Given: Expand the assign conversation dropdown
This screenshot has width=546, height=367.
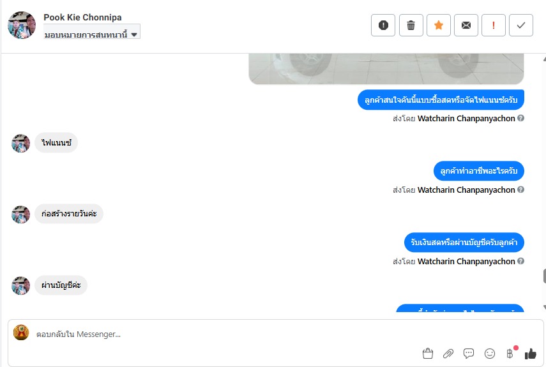Looking at the screenshot, I should [91, 34].
